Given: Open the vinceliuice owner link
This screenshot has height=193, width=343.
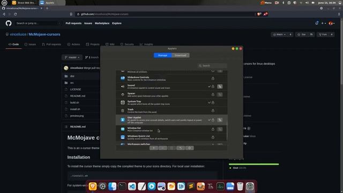Looking at the screenshot, I should pos(18,34).
